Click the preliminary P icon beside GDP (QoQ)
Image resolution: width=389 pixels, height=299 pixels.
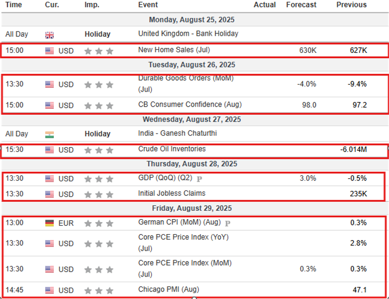(x=199, y=179)
